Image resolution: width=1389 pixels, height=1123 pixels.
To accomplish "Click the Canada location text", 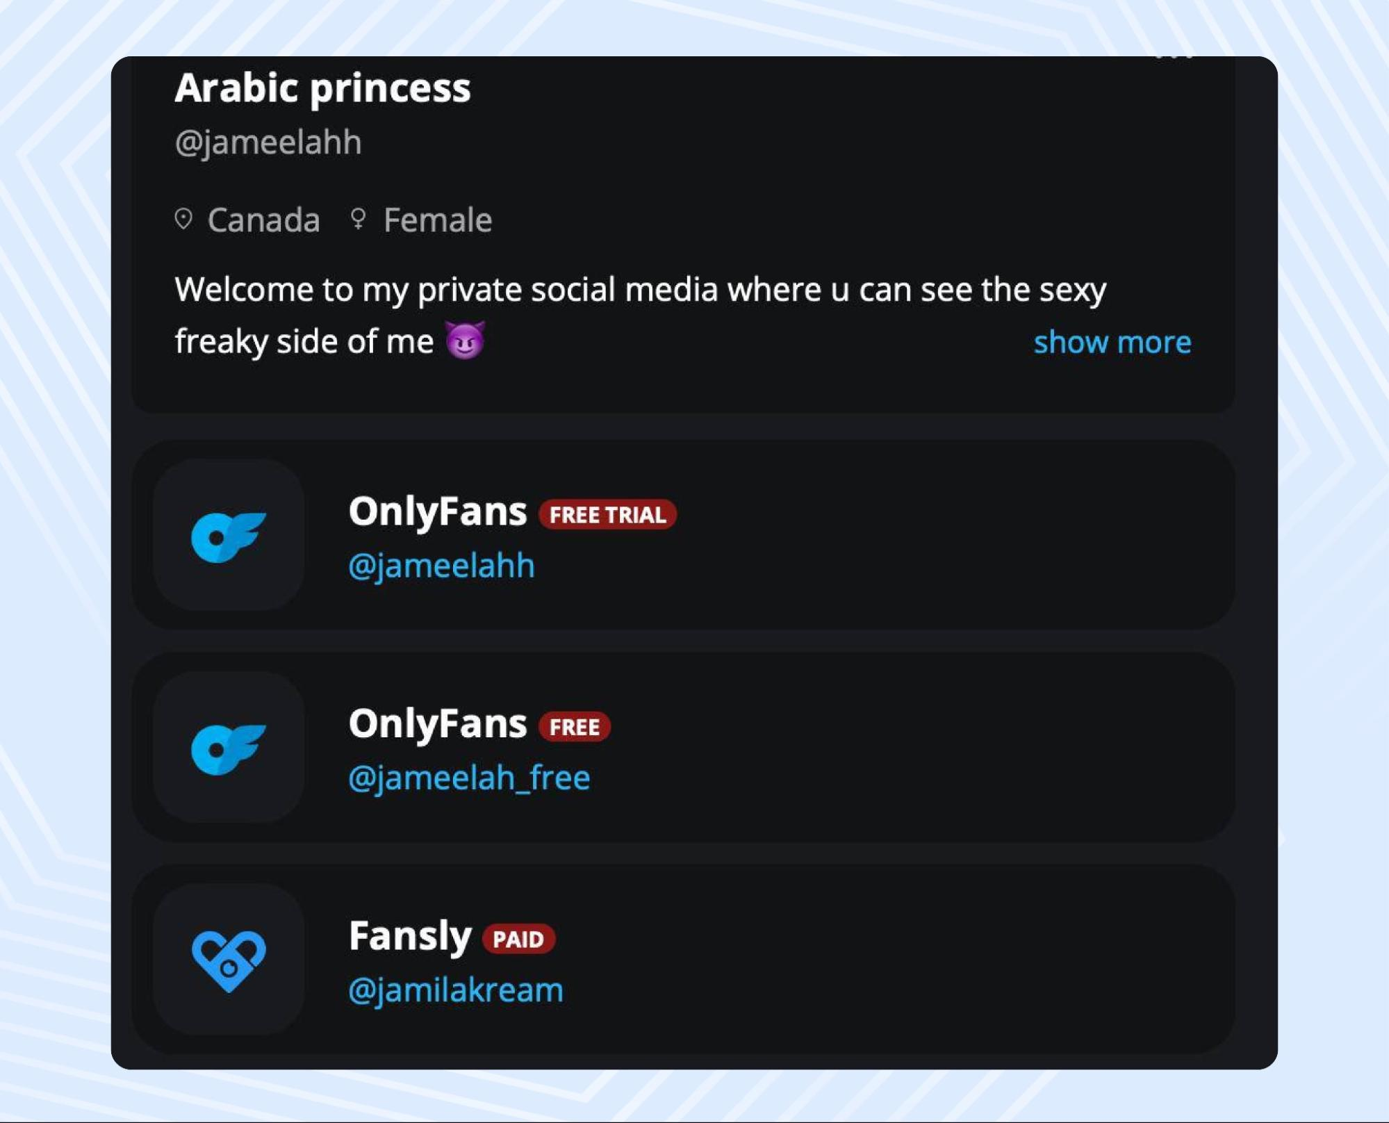I will pyautogui.click(x=264, y=220).
